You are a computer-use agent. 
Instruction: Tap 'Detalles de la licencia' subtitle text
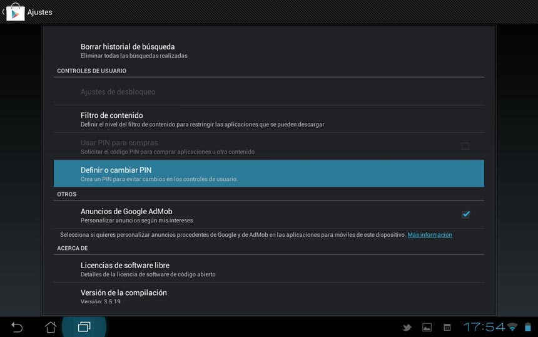pos(148,274)
